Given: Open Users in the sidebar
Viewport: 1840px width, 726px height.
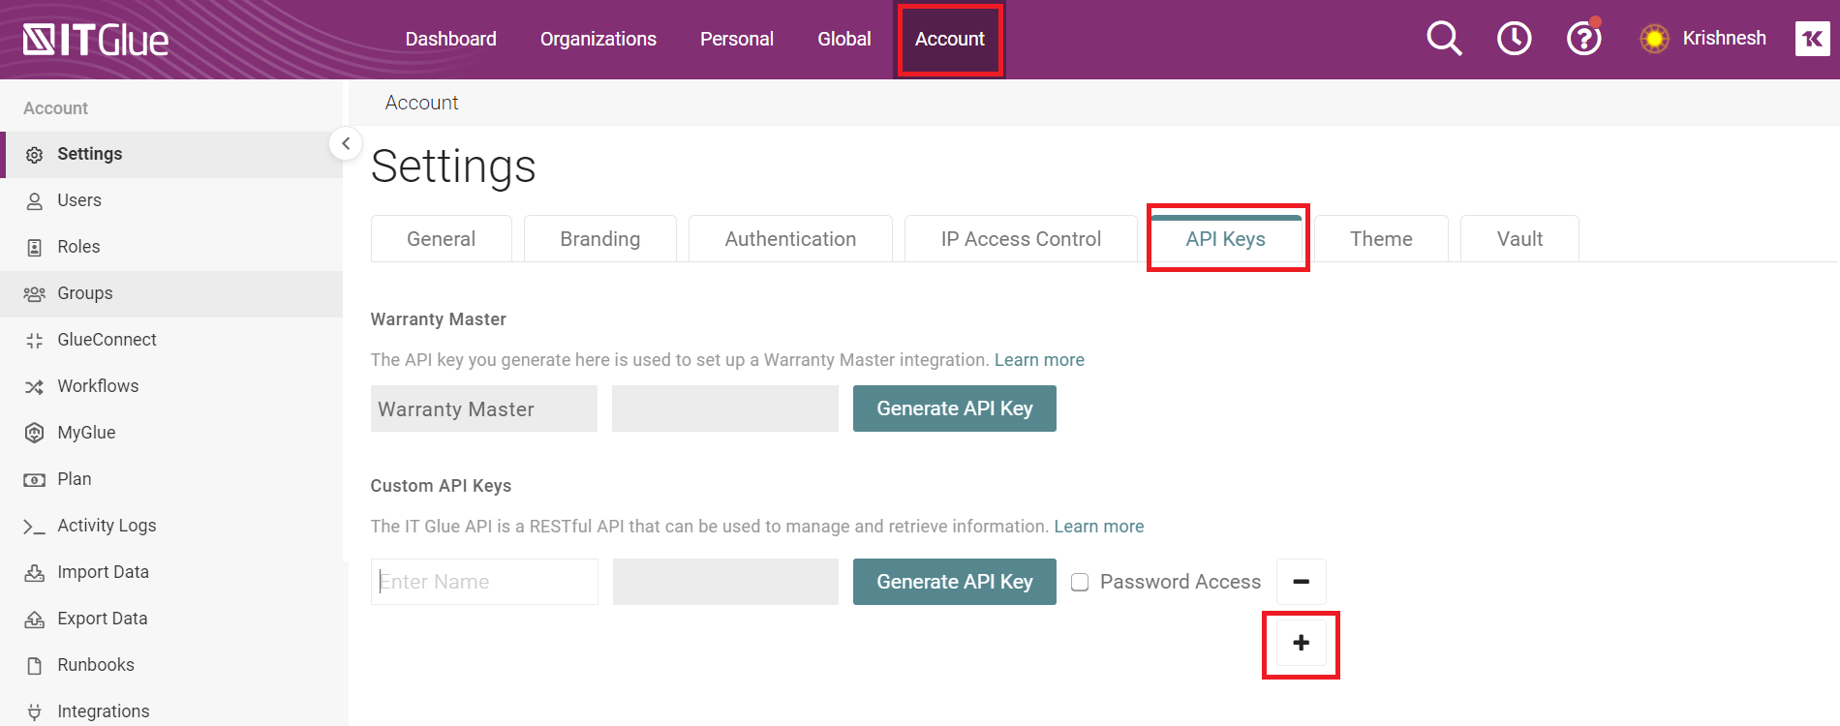Looking at the screenshot, I should coord(171,201).
